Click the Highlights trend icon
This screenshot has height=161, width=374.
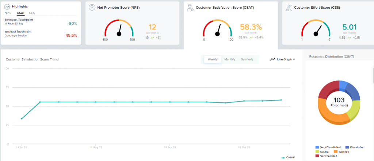coord(7,7)
